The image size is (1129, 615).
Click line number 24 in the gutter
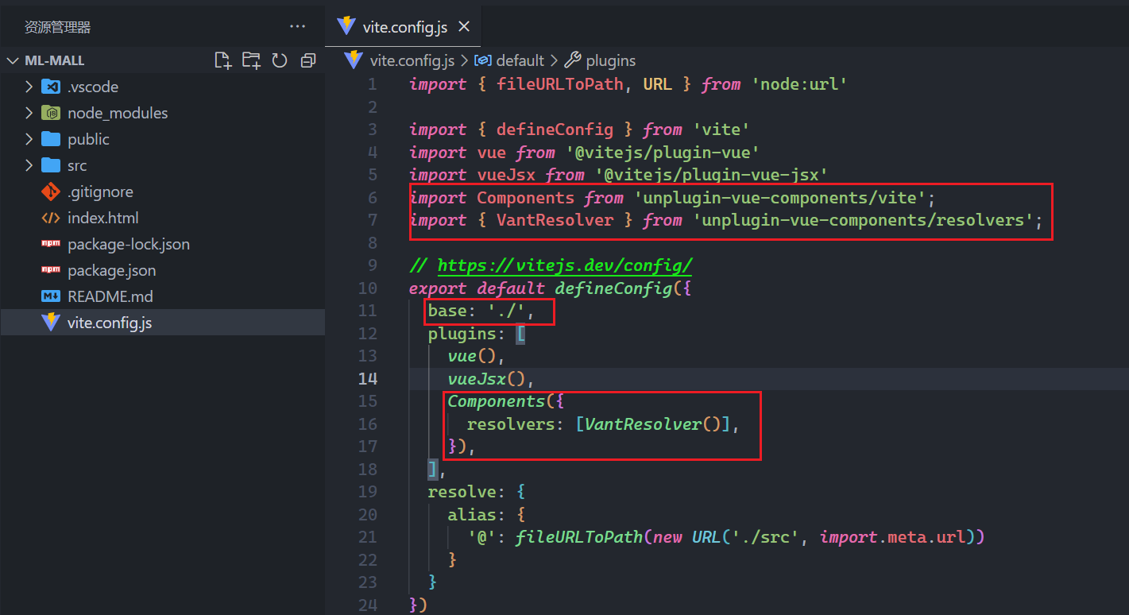click(368, 605)
